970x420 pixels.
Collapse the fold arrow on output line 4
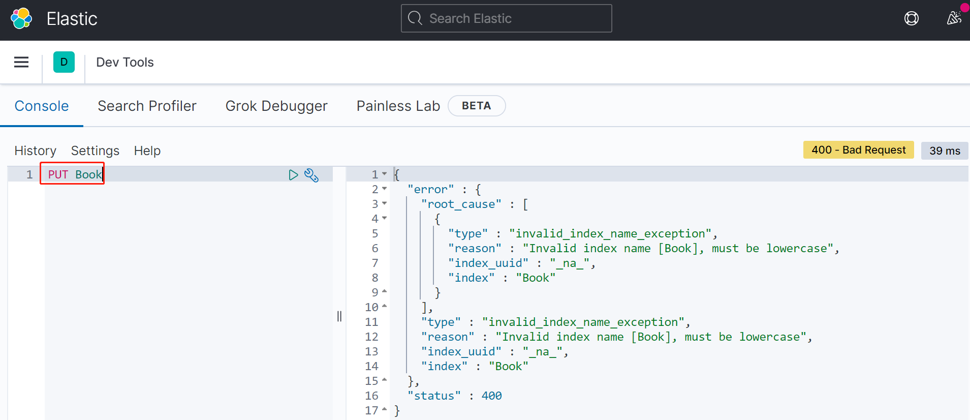coord(384,218)
